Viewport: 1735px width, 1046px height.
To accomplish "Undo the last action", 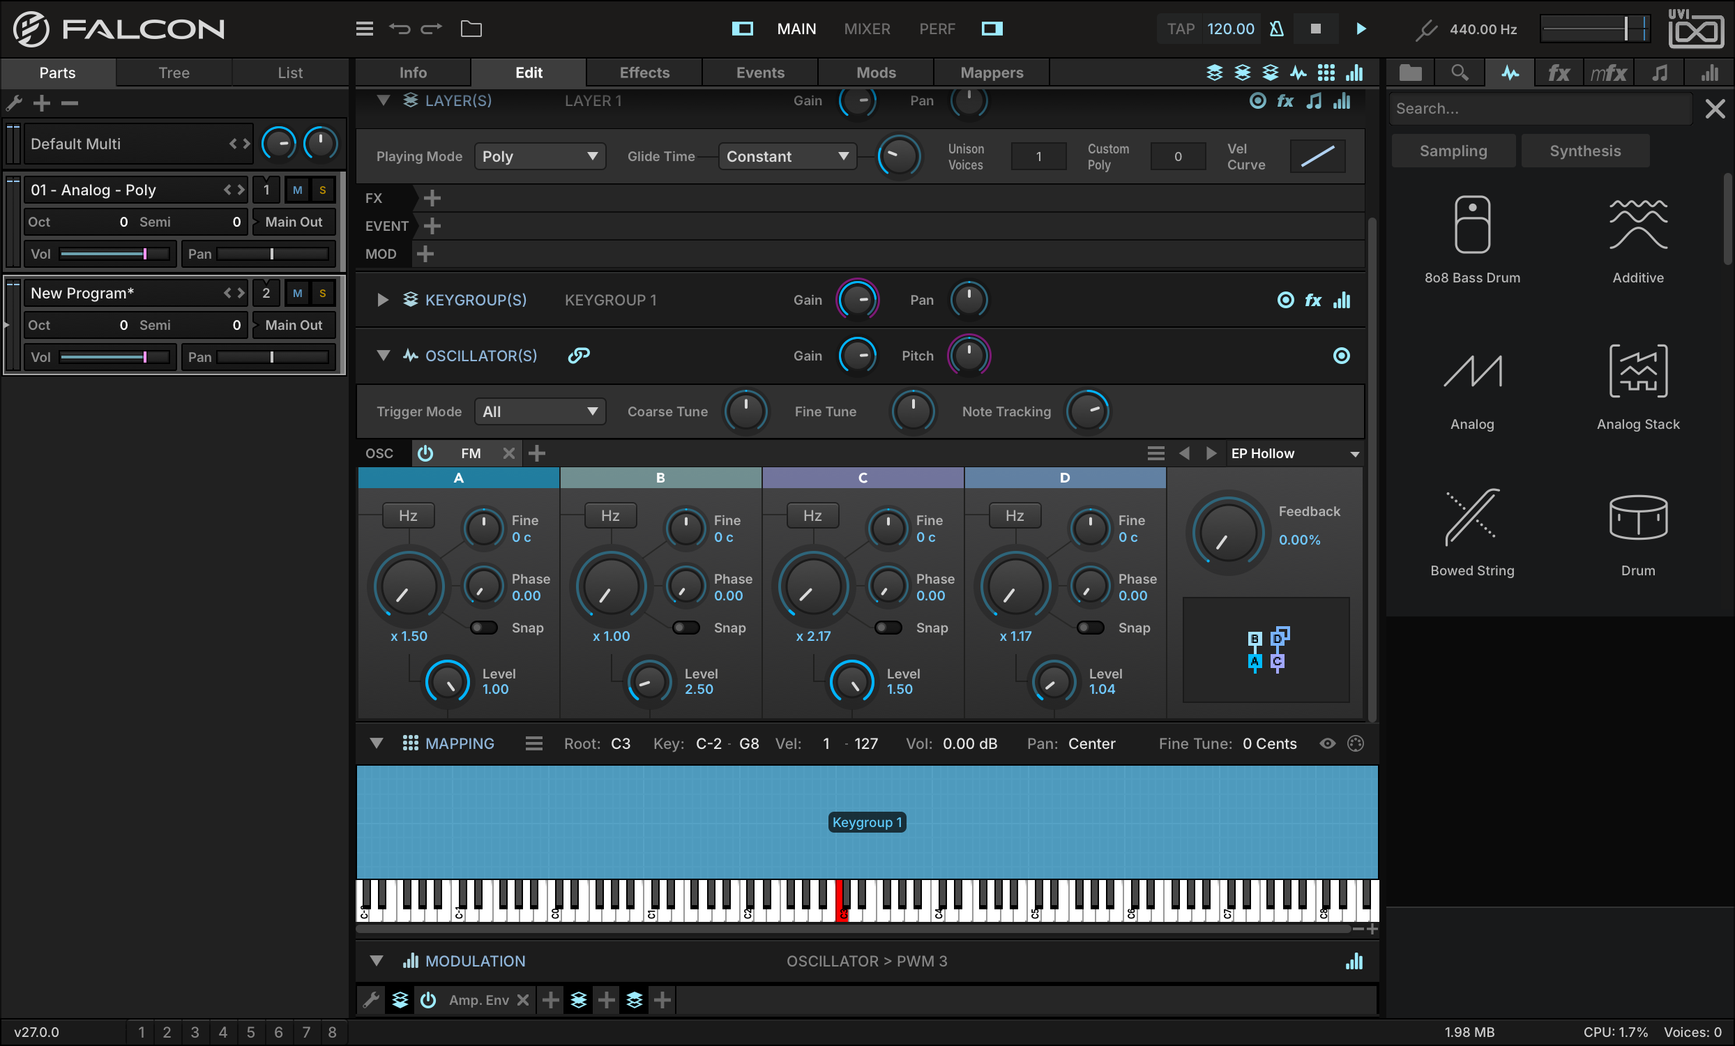I will click(400, 29).
